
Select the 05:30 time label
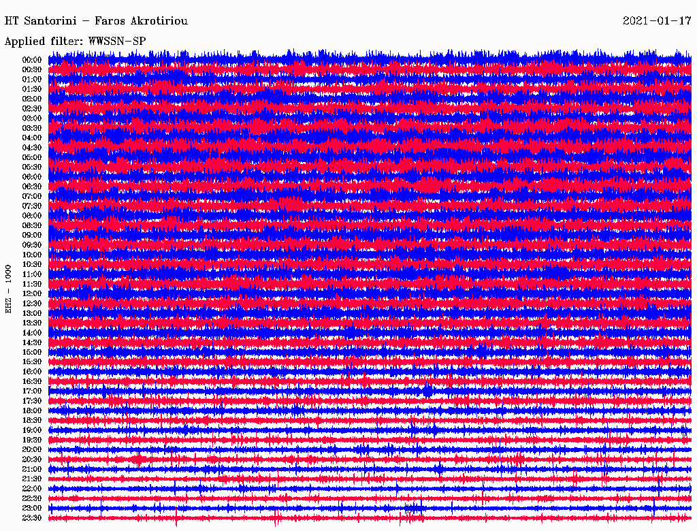(x=32, y=167)
